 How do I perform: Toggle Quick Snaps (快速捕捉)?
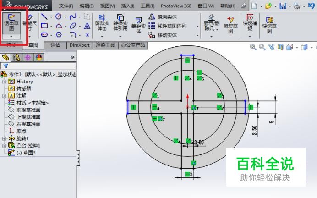tap(250, 22)
